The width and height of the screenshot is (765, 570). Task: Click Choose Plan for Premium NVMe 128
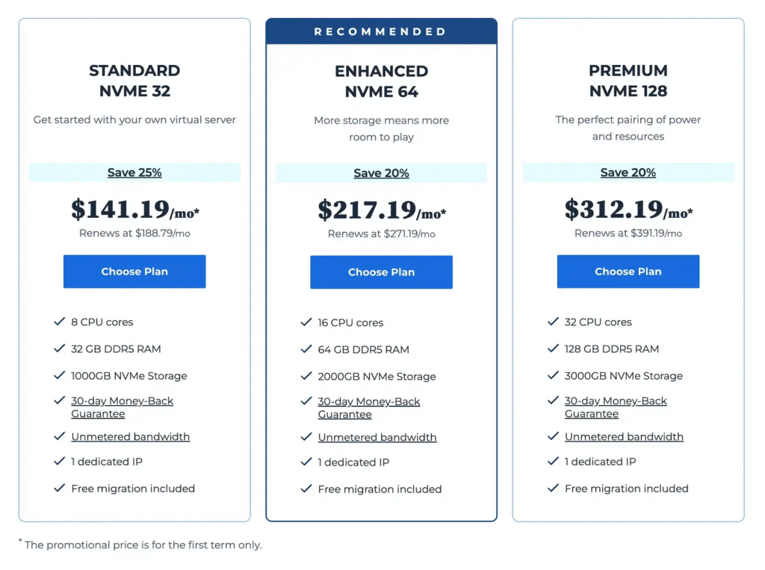(628, 272)
